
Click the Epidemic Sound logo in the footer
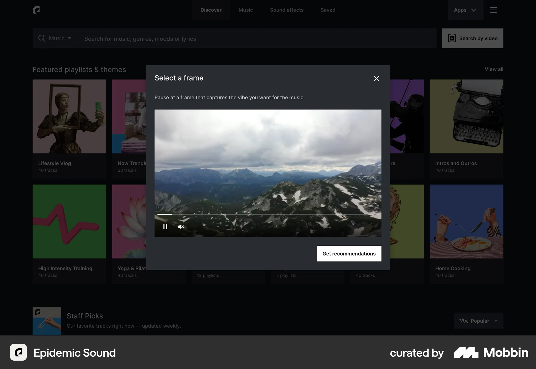pyautogui.click(x=18, y=353)
